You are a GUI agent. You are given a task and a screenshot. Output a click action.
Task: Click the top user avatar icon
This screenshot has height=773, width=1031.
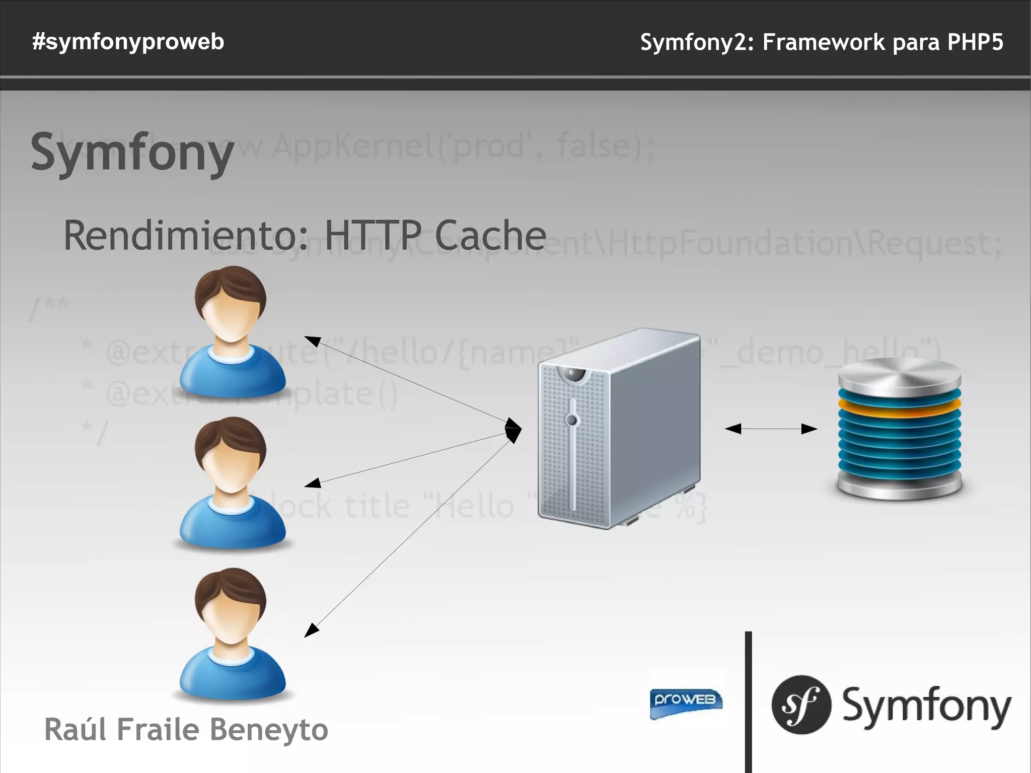(x=232, y=332)
